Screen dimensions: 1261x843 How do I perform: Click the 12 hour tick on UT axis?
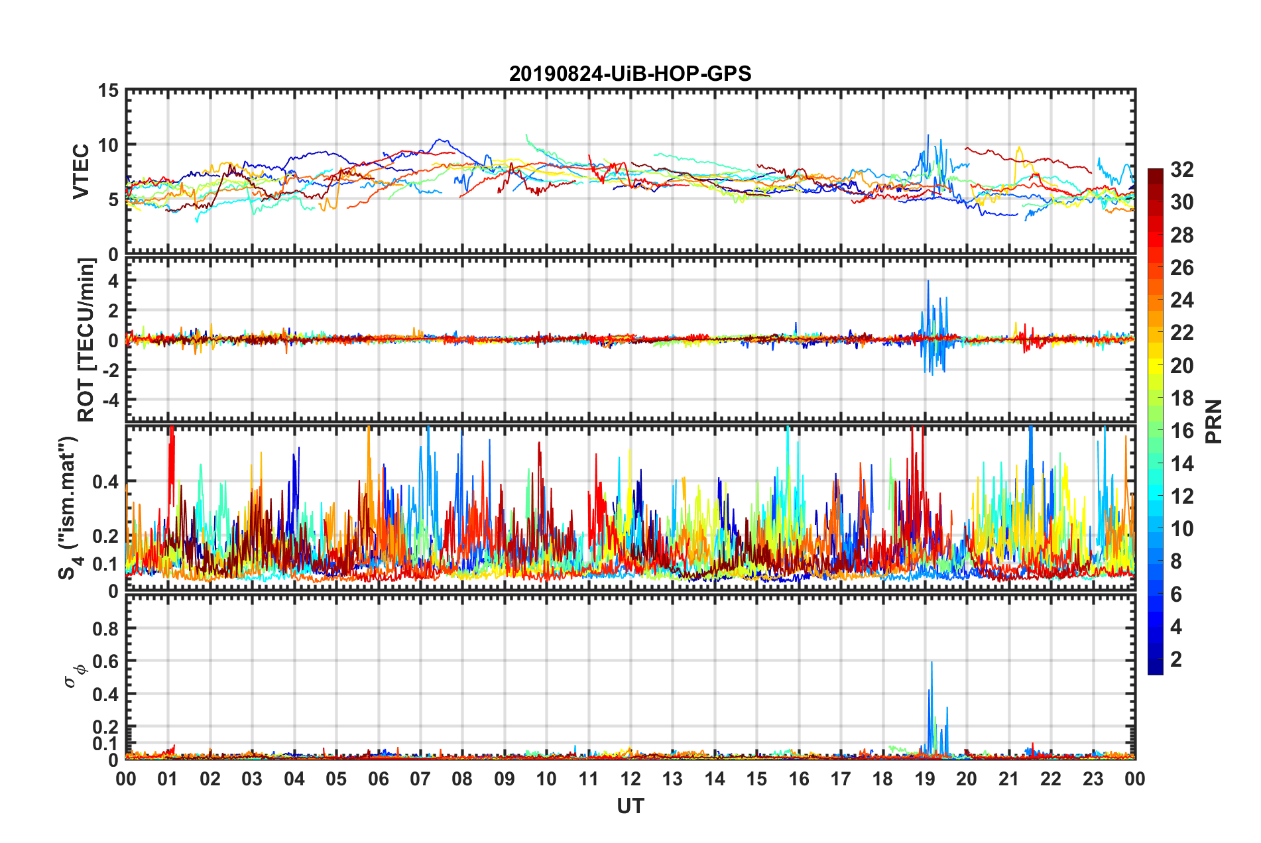click(630, 779)
